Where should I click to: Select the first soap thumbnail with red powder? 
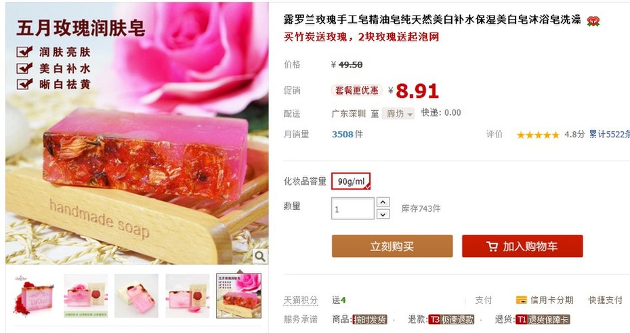[35, 296]
